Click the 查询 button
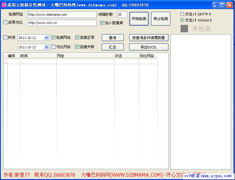This screenshot has width=235, height=180. coord(113,38)
